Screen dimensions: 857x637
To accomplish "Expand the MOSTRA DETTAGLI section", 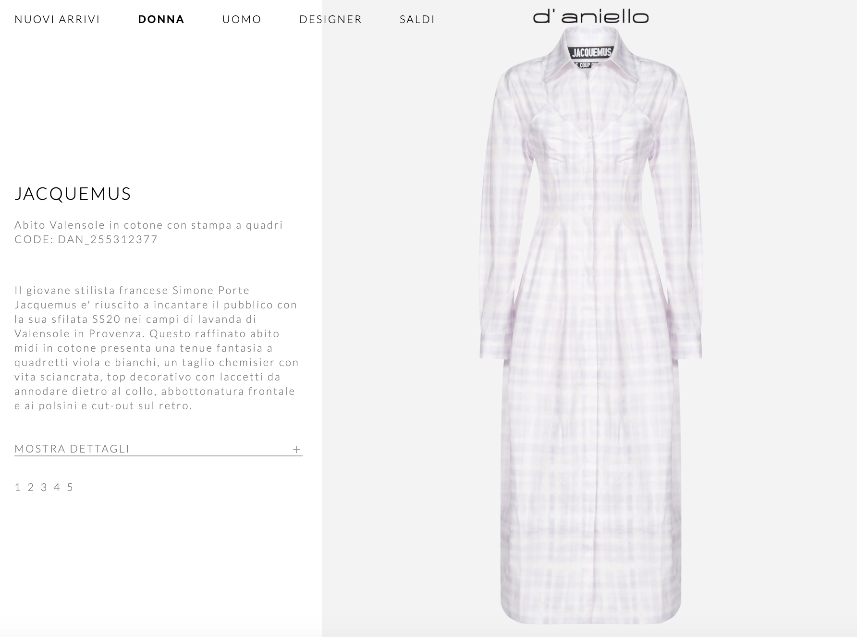I will [x=158, y=449].
